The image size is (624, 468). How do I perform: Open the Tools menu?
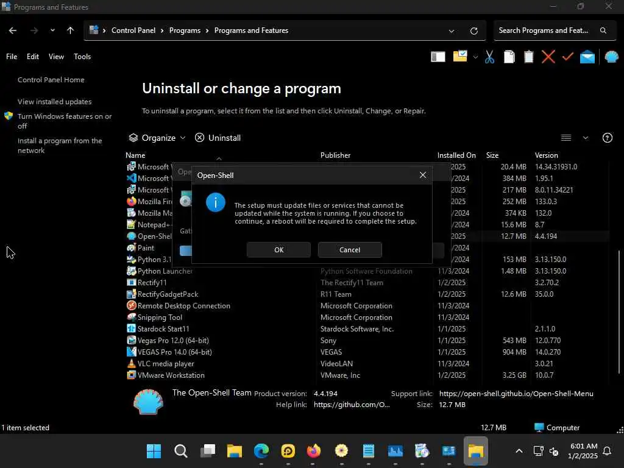tap(82, 57)
